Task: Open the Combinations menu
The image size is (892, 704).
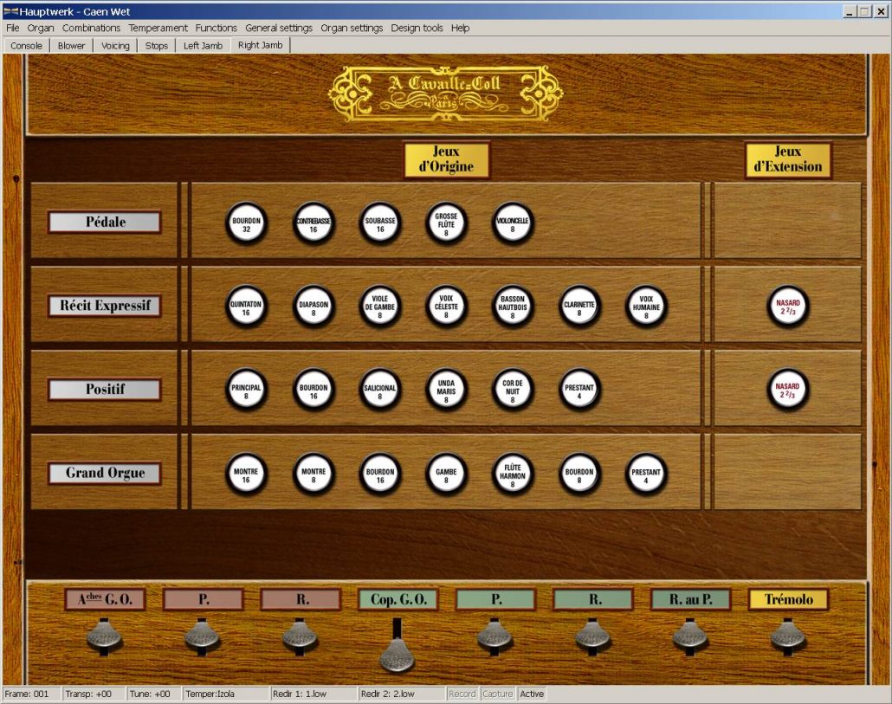Action: [x=91, y=28]
